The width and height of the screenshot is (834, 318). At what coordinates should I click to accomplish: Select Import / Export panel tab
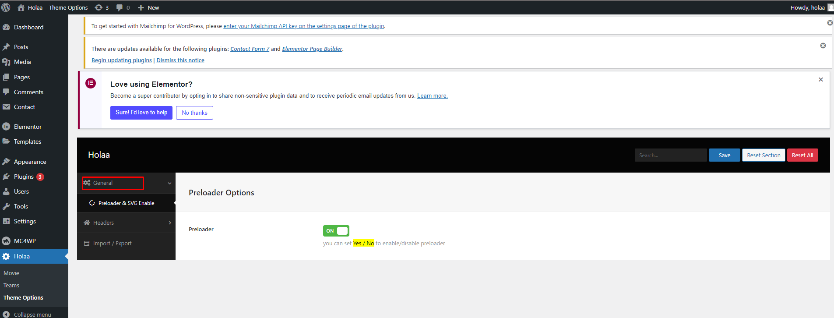[112, 244]
